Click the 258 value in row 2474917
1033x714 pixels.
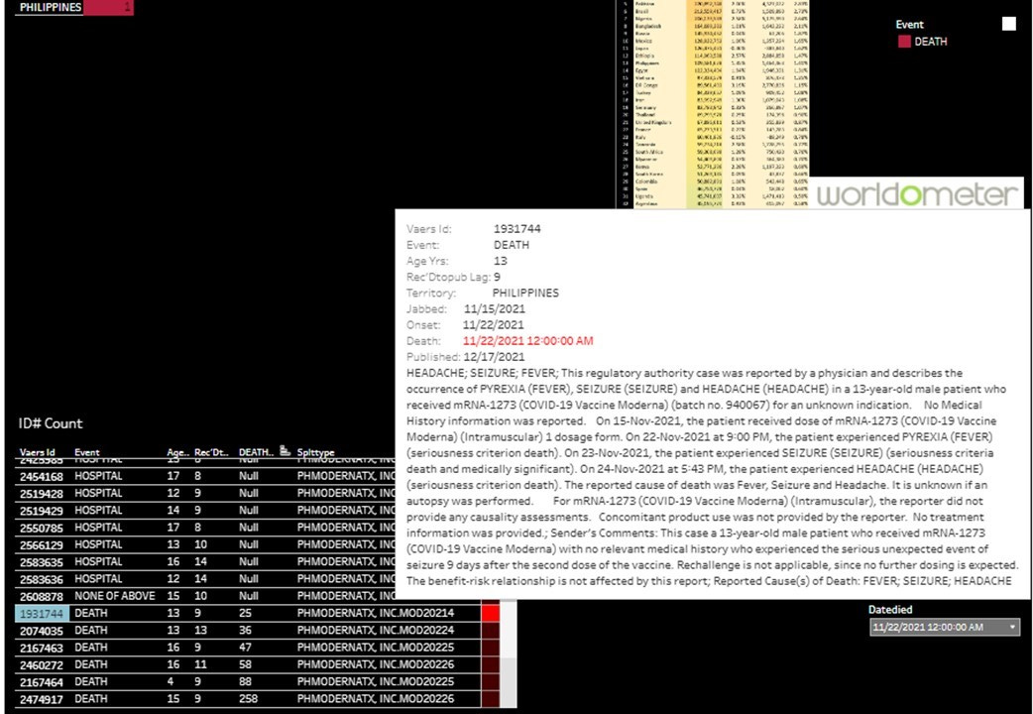(x=249, y=699)
